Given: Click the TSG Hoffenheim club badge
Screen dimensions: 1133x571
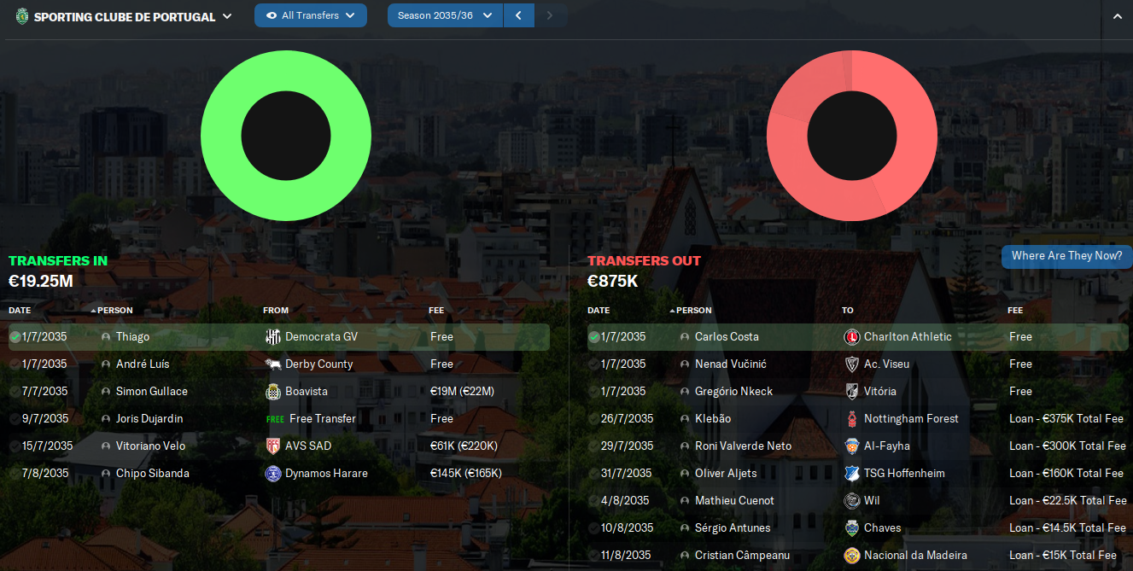Looking at the screenshot, I should coord(851,474).
